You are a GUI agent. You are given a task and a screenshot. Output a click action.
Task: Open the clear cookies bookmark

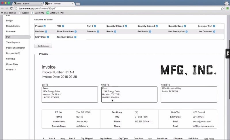[8, 13]
